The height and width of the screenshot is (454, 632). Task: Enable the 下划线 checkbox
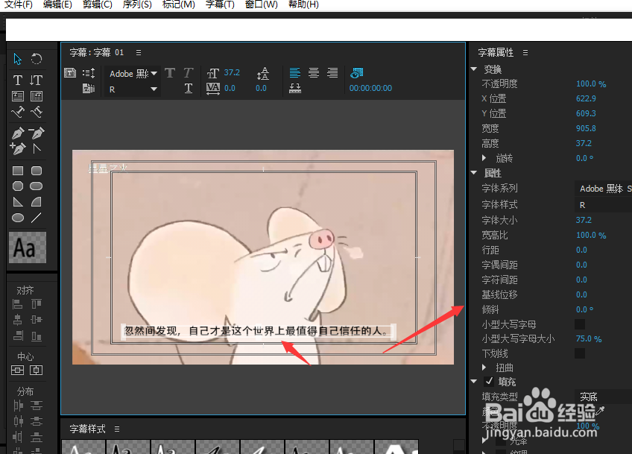pyautogui.click(x=580, y=353)
